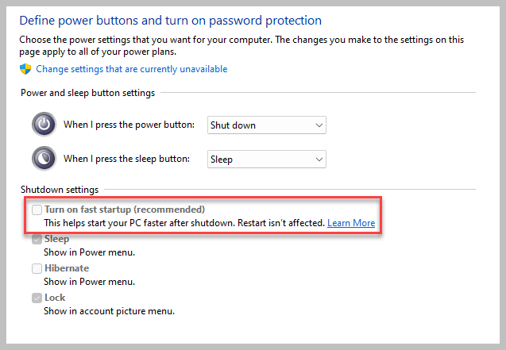The image size is (506, 350).
Task: Click the sleep button moon icon
Action: 44,159
